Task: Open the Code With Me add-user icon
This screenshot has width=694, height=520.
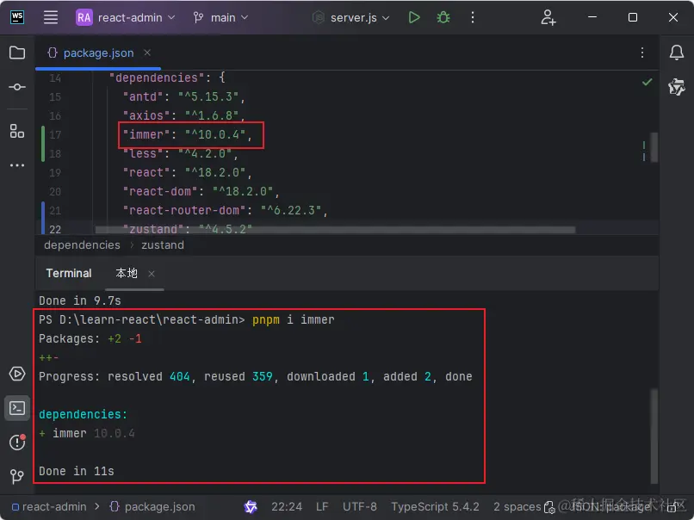Action: [548, 18]
